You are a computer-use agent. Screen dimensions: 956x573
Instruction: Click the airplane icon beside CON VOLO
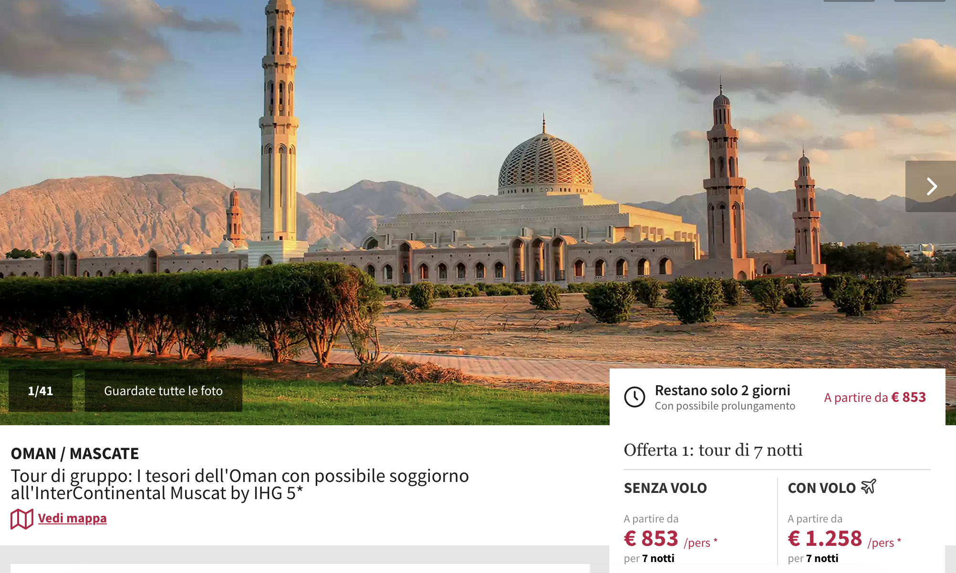[869, 487]
